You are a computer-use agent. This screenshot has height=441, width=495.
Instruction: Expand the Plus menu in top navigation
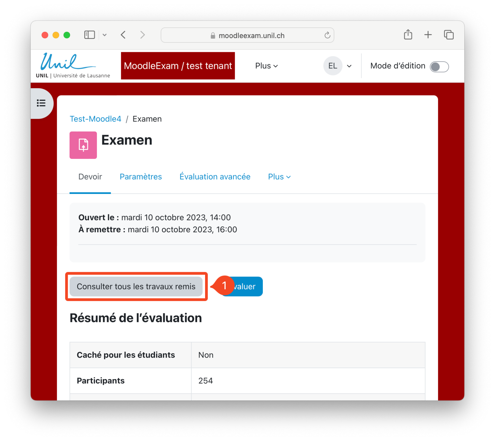266,66
